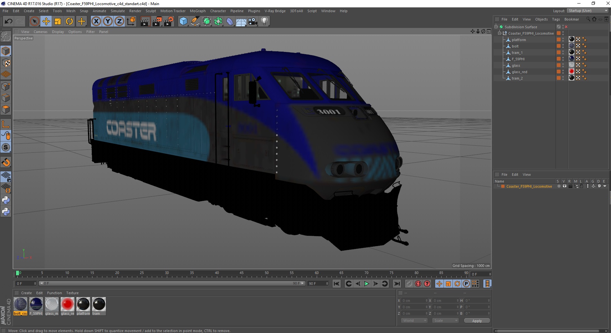Screen dimensions: 611x333
Task: Add a Camera object
Action: [253, 21]
